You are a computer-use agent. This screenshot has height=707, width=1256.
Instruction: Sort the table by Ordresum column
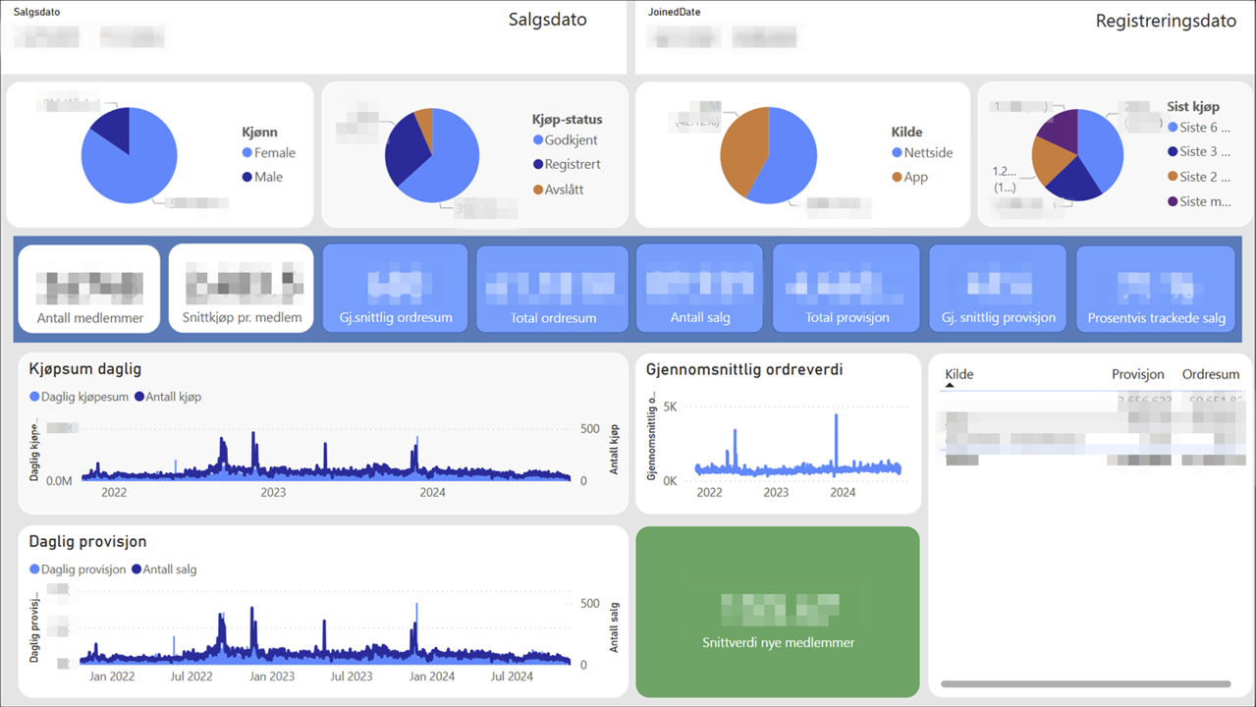[1210, 374]
